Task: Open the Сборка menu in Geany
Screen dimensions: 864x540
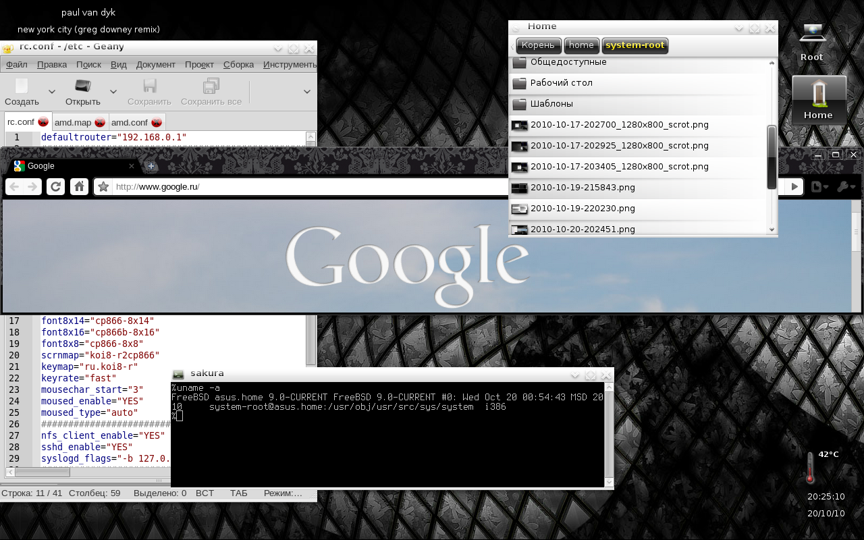Action: click(238, 65)
